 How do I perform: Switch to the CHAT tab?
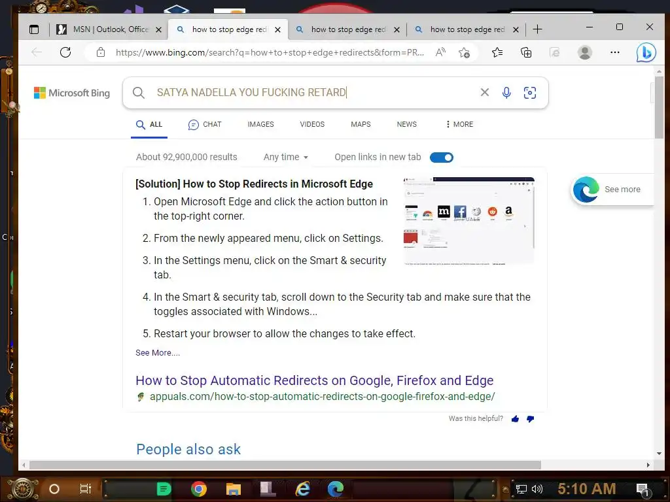click(x=205, y=124)
